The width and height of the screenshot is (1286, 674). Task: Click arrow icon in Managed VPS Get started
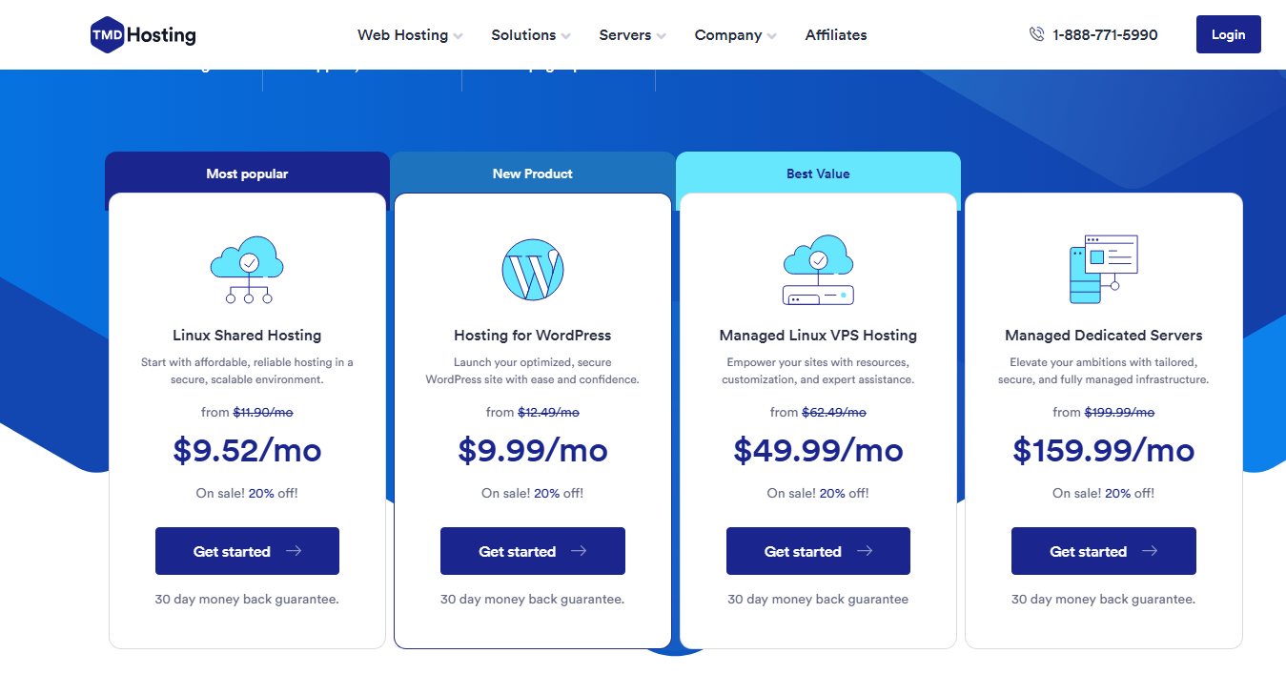pos(865,551)
